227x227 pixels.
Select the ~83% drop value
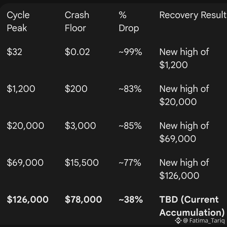pos(130,89)
